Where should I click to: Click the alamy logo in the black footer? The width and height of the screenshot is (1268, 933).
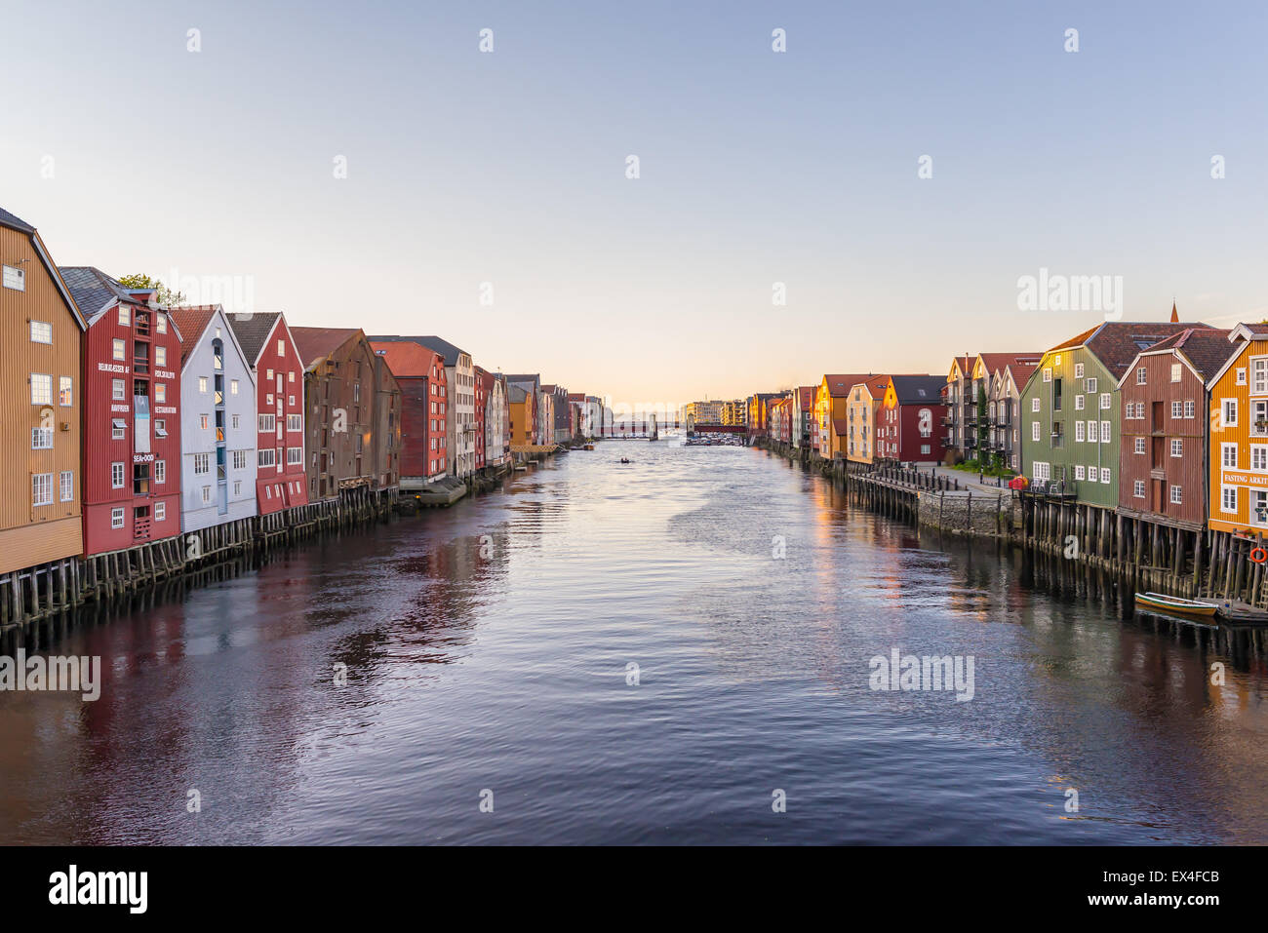[x=99, y=889]
